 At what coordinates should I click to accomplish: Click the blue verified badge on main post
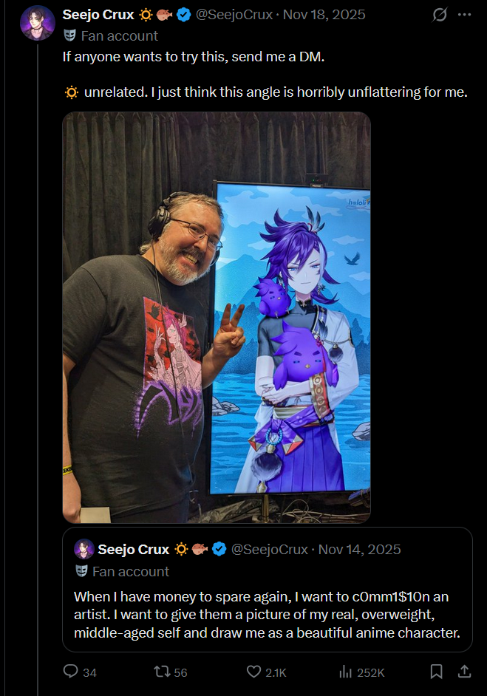(184, 15)
